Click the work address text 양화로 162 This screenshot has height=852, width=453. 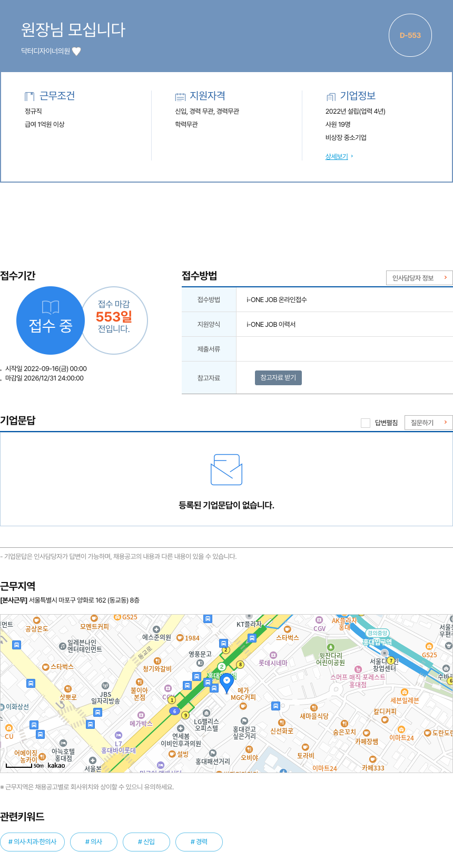85,600
